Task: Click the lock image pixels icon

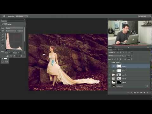Action: 115,59
